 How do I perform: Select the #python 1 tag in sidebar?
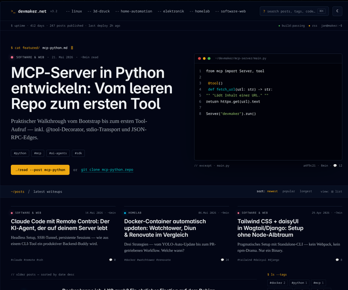(299, 283)
